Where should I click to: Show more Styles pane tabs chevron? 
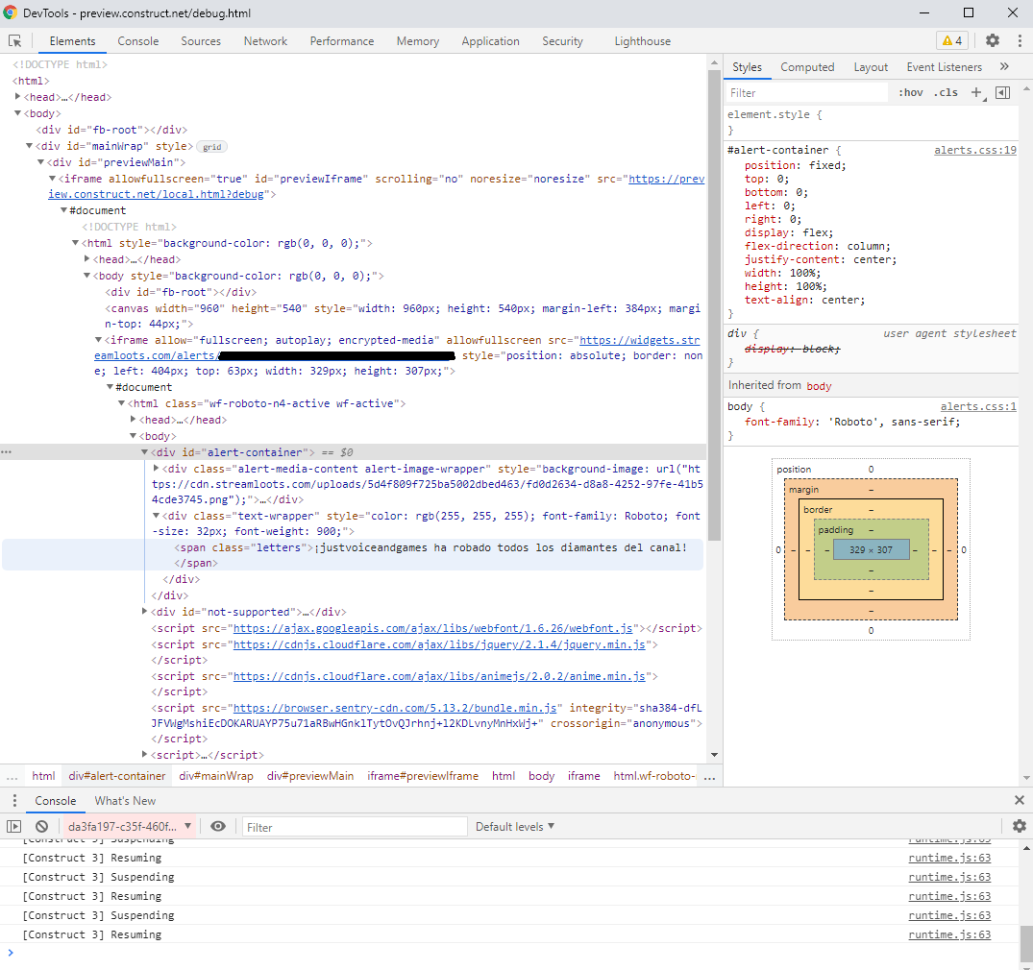coord(1004,66)
